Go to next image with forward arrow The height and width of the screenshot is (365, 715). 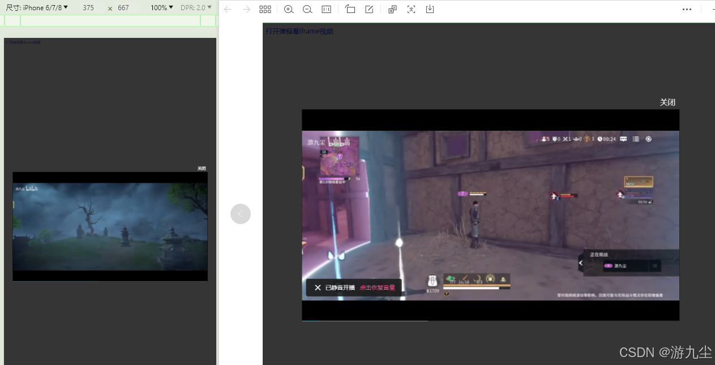pyautogui.click(x=246, y=9)
